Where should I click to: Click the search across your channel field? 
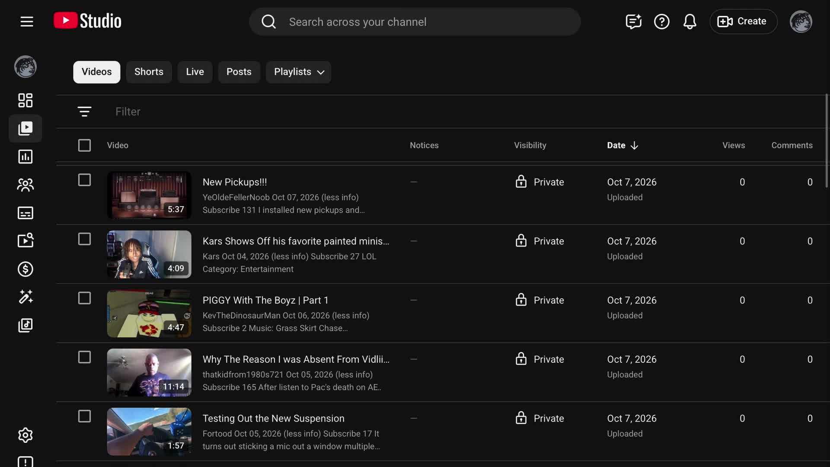[415, 22]
